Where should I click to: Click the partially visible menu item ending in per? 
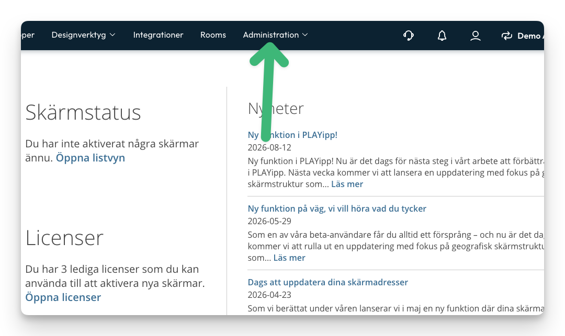[x=28, y=35]
